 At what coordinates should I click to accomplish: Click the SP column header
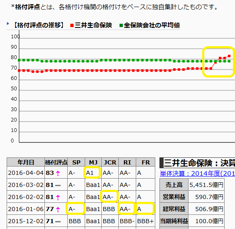click(76, 162)
